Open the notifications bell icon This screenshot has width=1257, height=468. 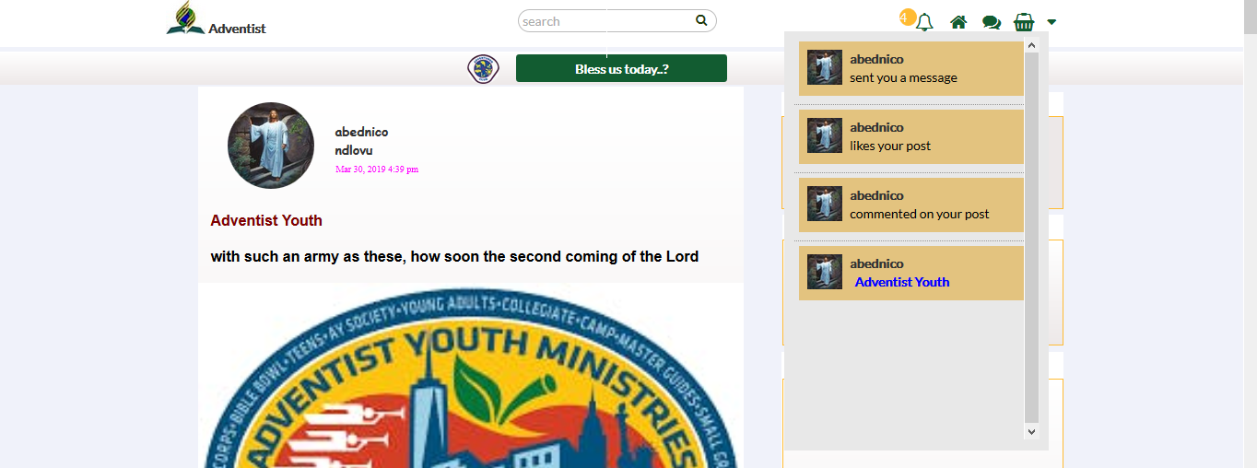pyautogui.click(x=924, y=22)
